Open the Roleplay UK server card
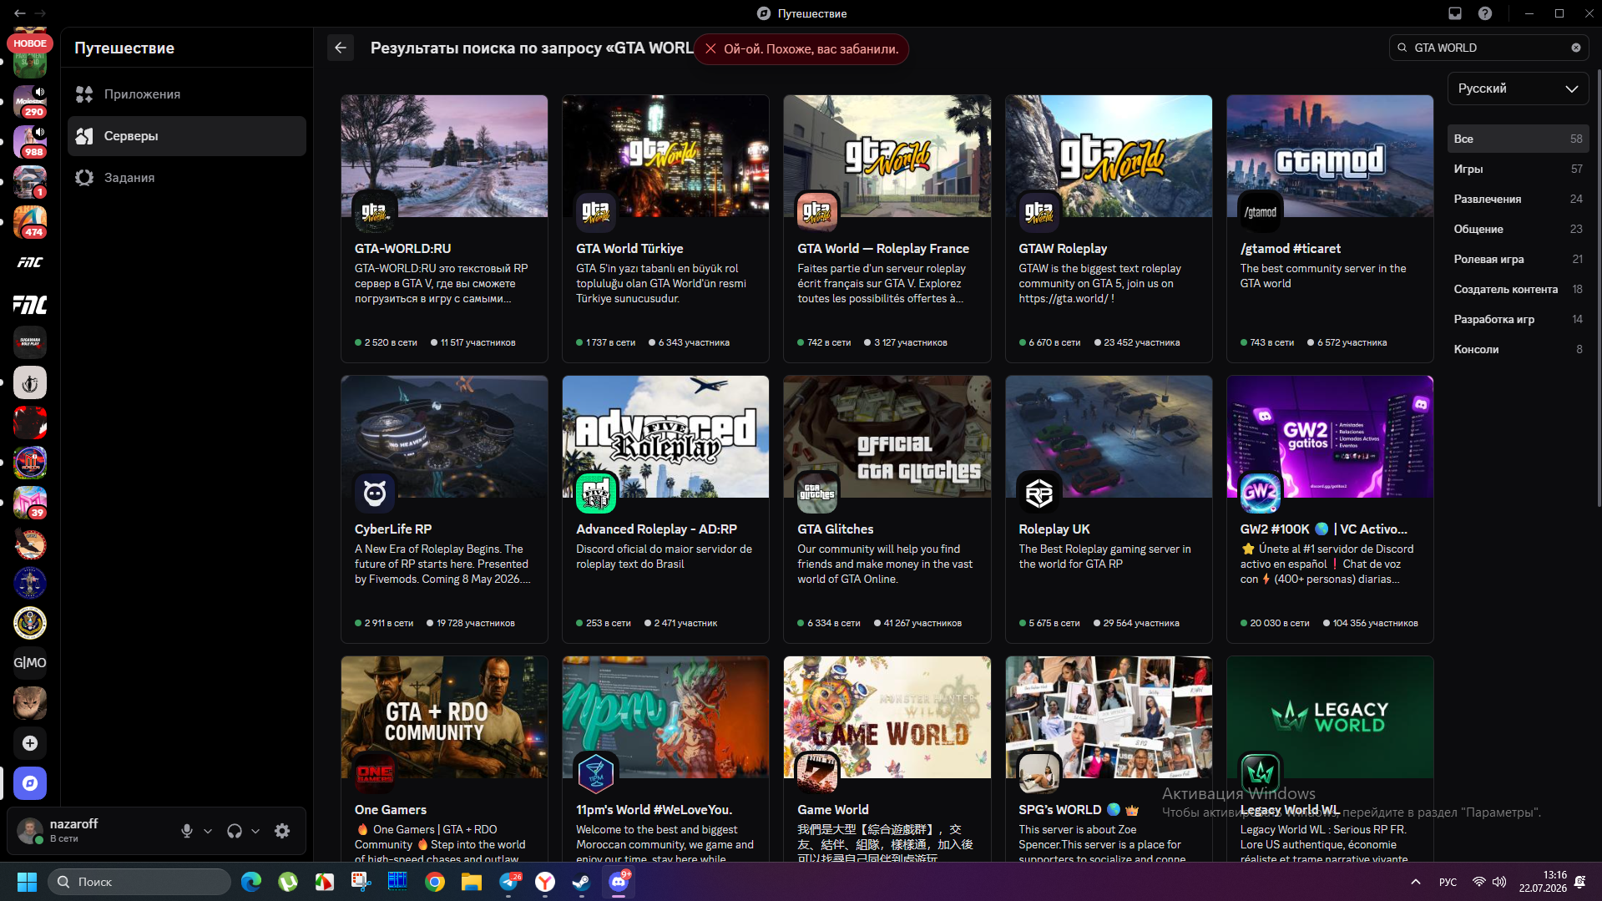Image resolution: width=1602 pixels, height=901 pixels. 1109,509
